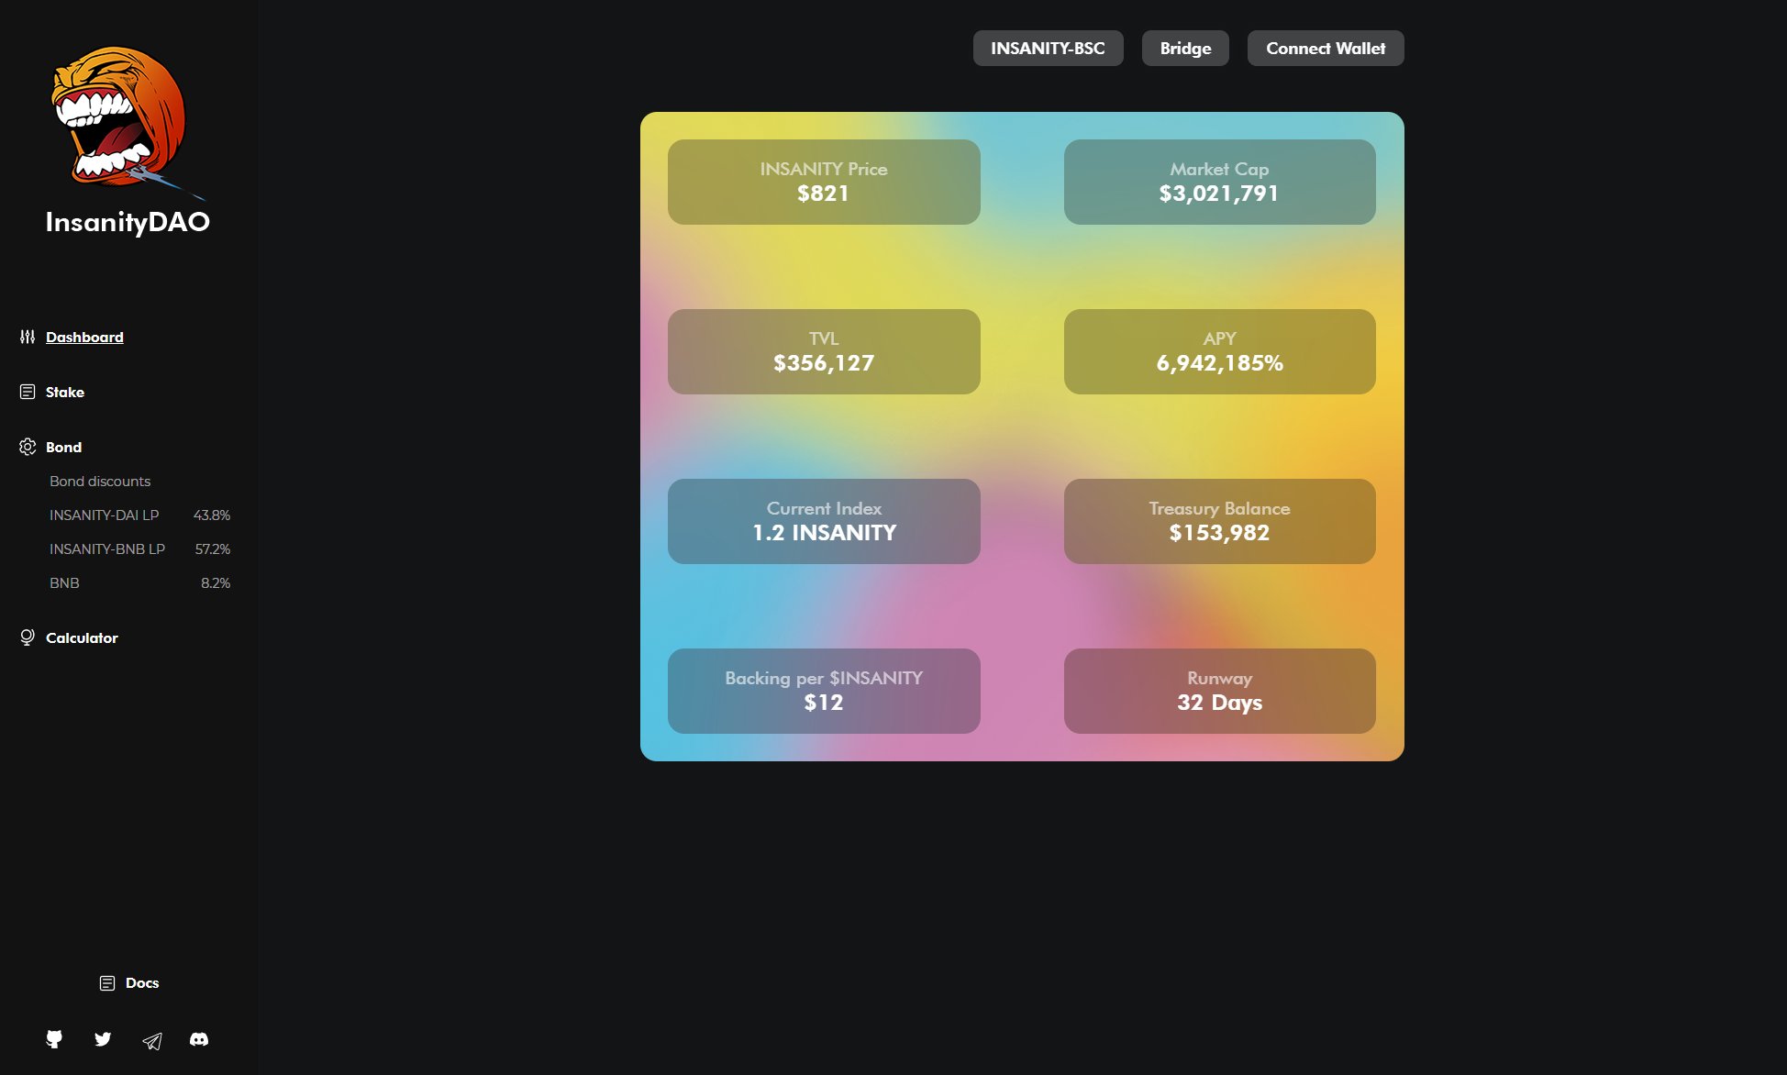Select the INSANITY-DAI LP bond

click(x=105, y=515)
